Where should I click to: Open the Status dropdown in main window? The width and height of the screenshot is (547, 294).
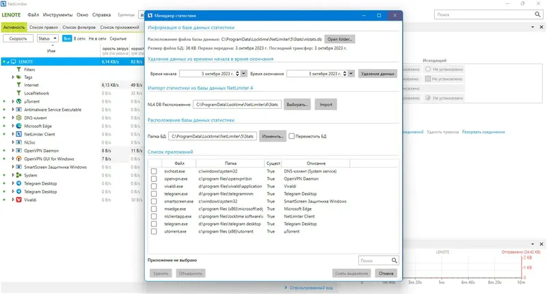48,38
